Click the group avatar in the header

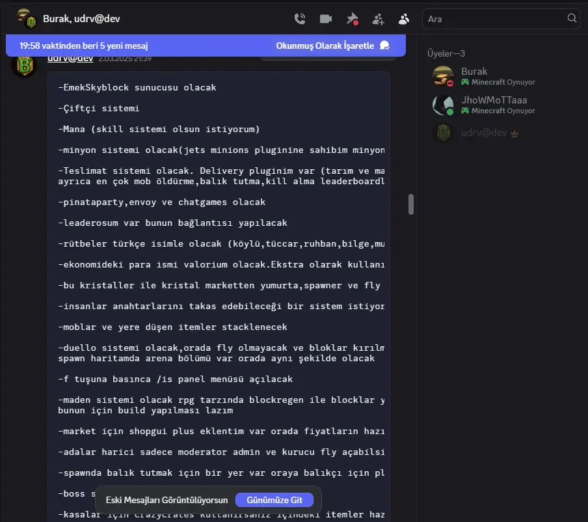26,19
